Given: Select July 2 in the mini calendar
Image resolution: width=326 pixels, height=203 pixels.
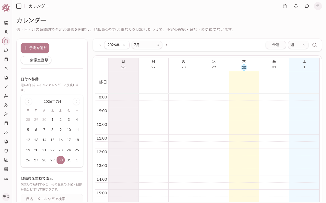Looking at the screenshot, I should point(61,120).
